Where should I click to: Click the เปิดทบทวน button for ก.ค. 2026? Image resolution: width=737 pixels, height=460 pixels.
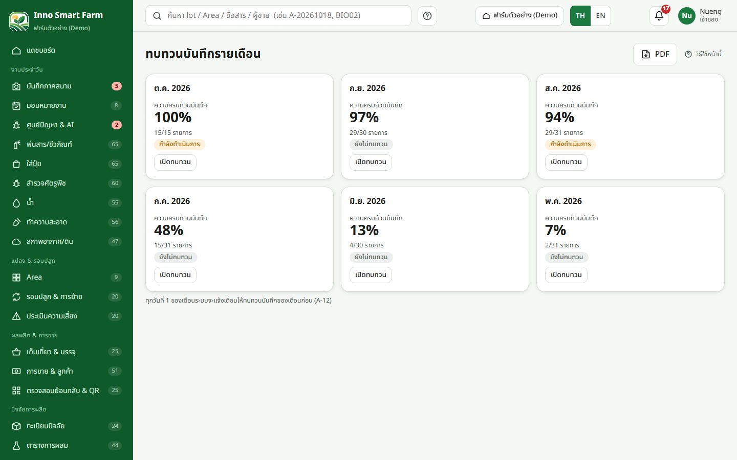[x=175, y=275]
